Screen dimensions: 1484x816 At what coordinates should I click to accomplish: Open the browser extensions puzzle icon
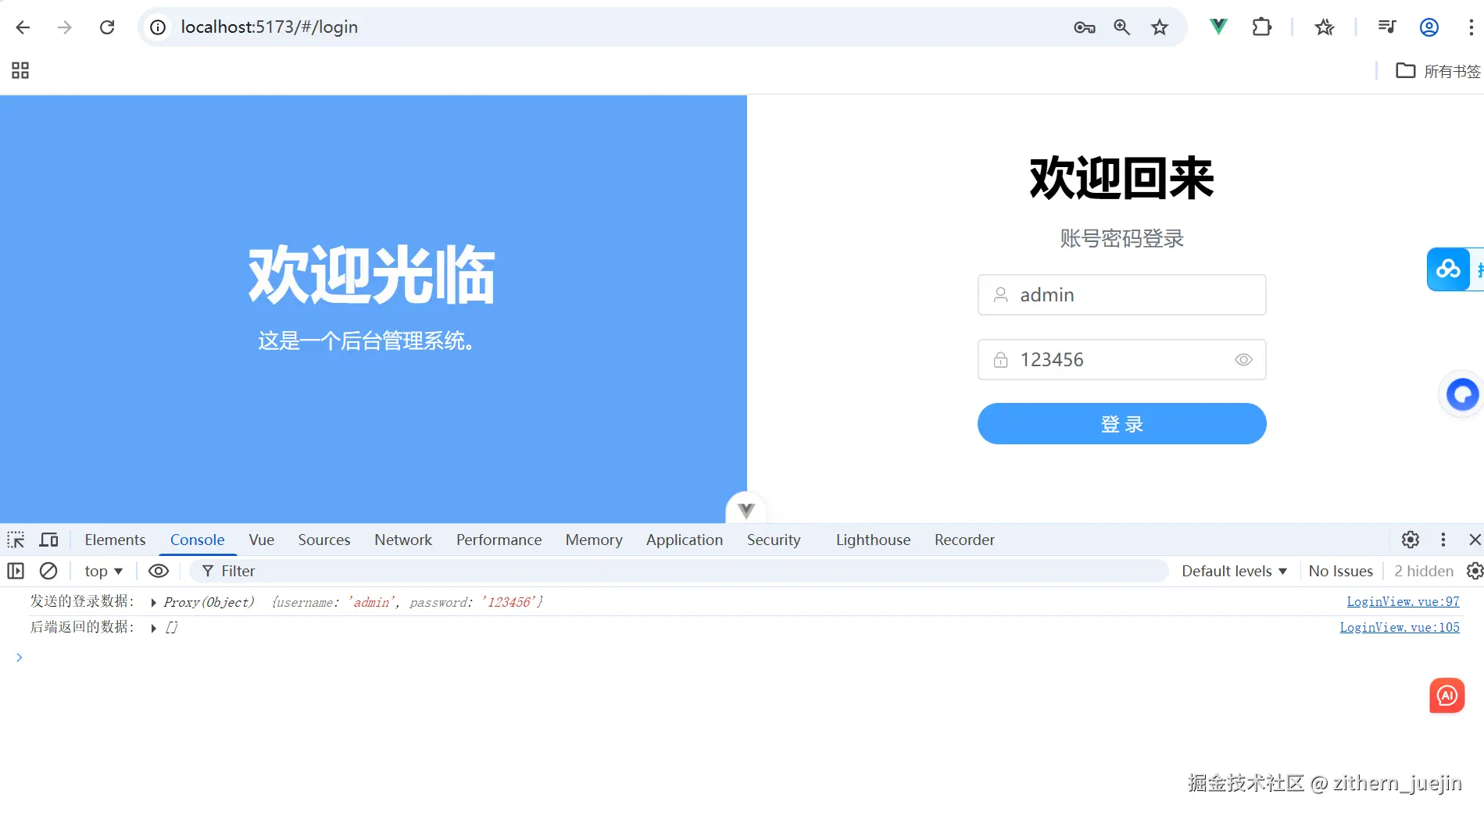pyautogui.click(x=1261, y=27)
